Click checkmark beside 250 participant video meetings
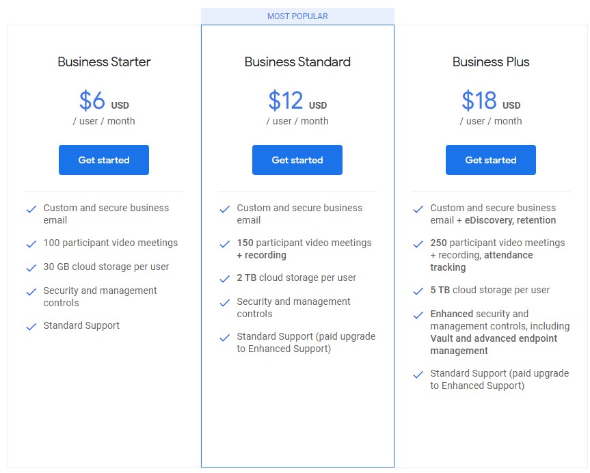Viewport: 590px width, 473px height. (418, 244)
